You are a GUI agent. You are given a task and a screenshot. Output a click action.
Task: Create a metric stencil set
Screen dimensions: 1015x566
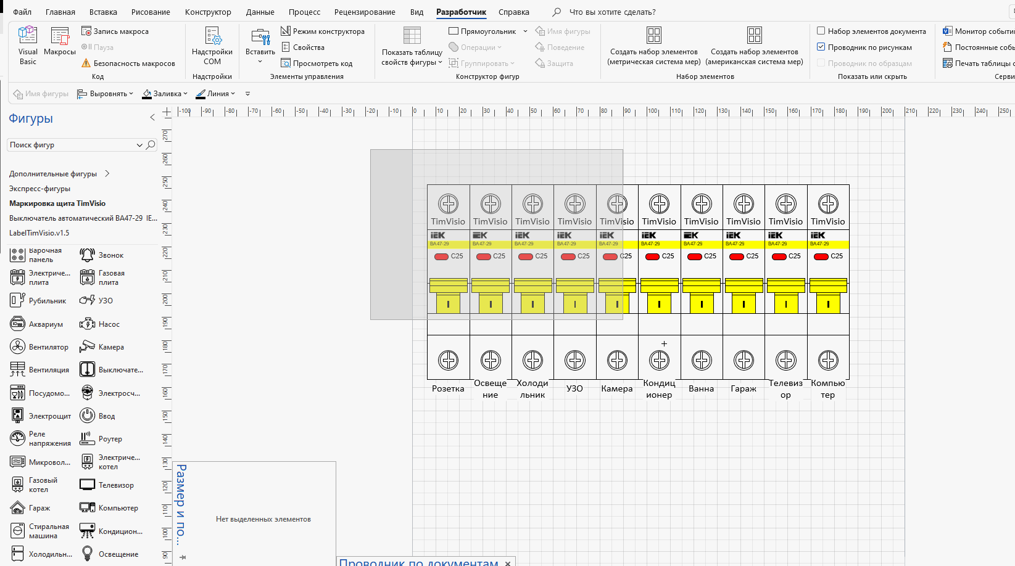[654, 45]
